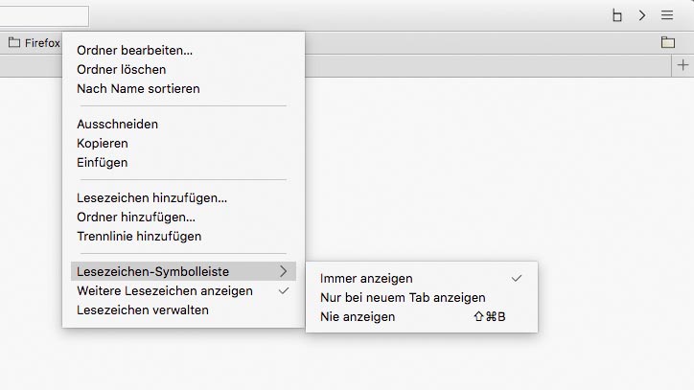Click the URL input field
Image resolution: width=694 pixels, height=390 pixels.
[44, 15]
